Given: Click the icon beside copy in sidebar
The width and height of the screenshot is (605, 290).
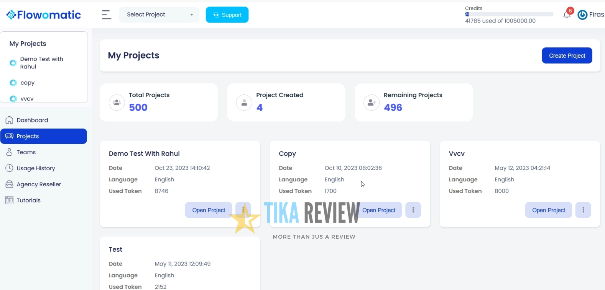Looking at the screenshot, I should 13,83.
